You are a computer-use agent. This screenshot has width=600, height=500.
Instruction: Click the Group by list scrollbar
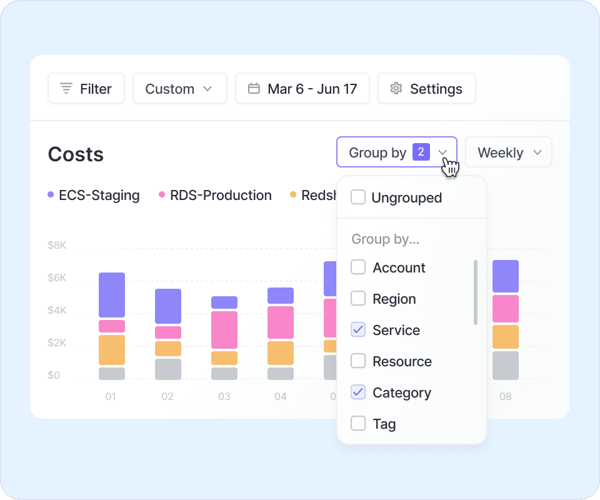476,292
